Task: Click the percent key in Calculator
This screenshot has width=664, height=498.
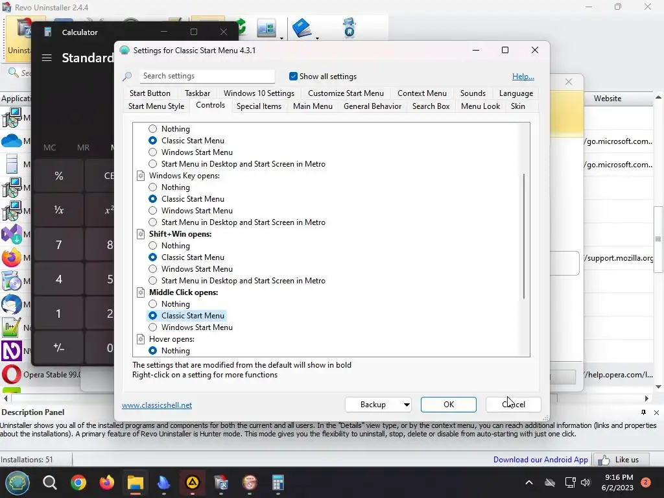Action: tap(58, 176)
